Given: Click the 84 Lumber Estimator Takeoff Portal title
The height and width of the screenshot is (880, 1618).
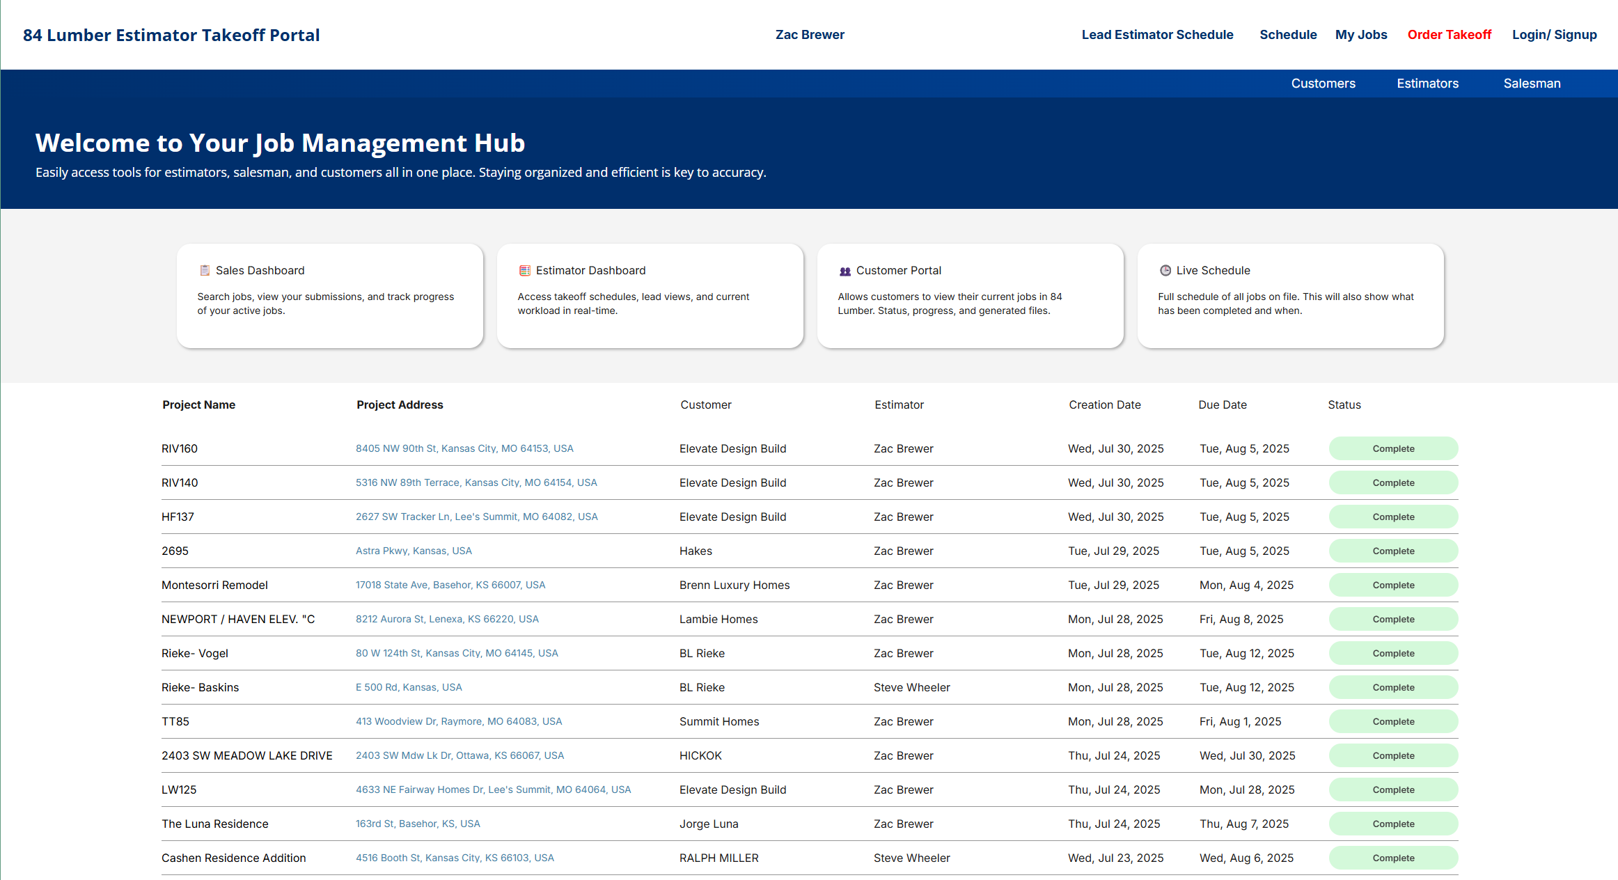Looking at the screenshot, I should click(171, 35).
